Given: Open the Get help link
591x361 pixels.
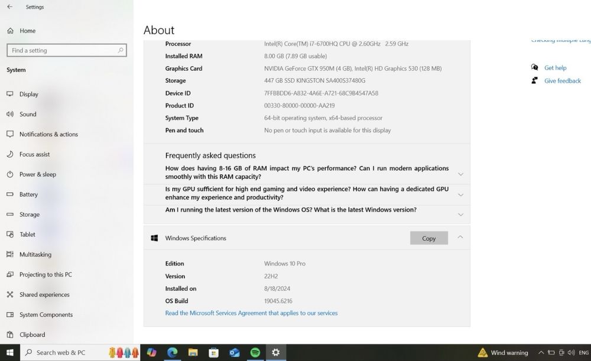Looking at the screenshot, I should (555, 68).
